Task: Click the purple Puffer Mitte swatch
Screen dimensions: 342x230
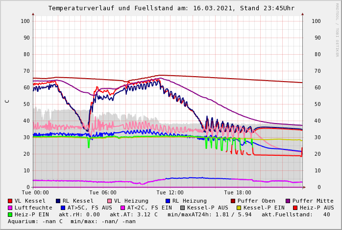Action: pyautogui.click(x=288, y=201)
